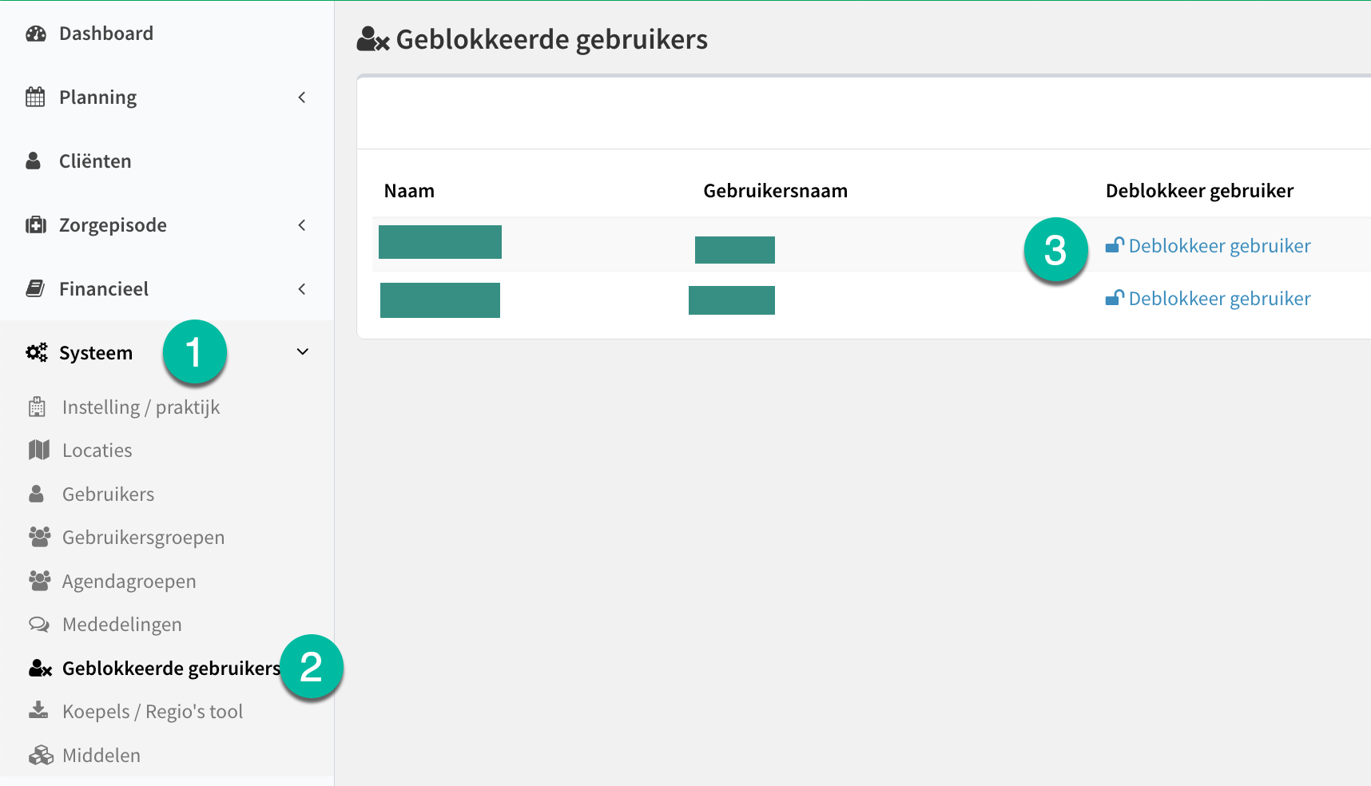
Task: Expand the Zorgepisode submenu chevron
Action: click(302, 225)
